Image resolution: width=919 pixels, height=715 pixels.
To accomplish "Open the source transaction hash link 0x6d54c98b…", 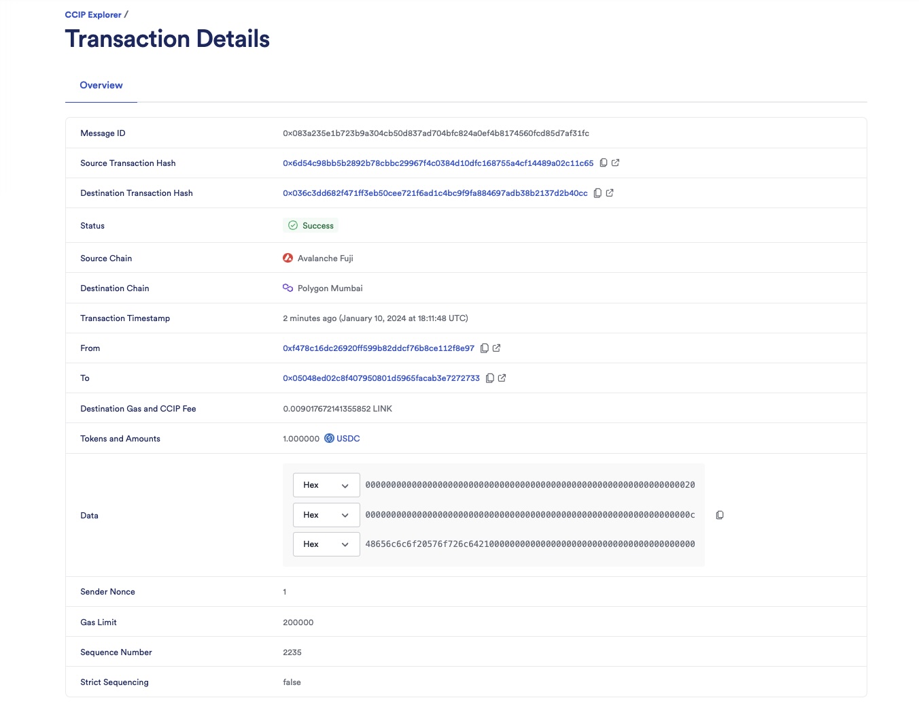I will pyautogui.click(x=438, y=163).
